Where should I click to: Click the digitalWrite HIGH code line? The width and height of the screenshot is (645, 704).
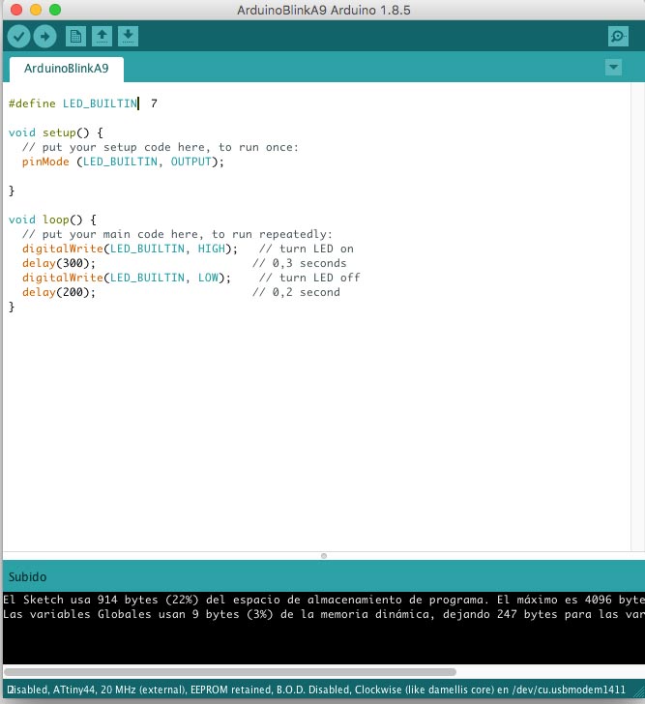tap(130, 249)
